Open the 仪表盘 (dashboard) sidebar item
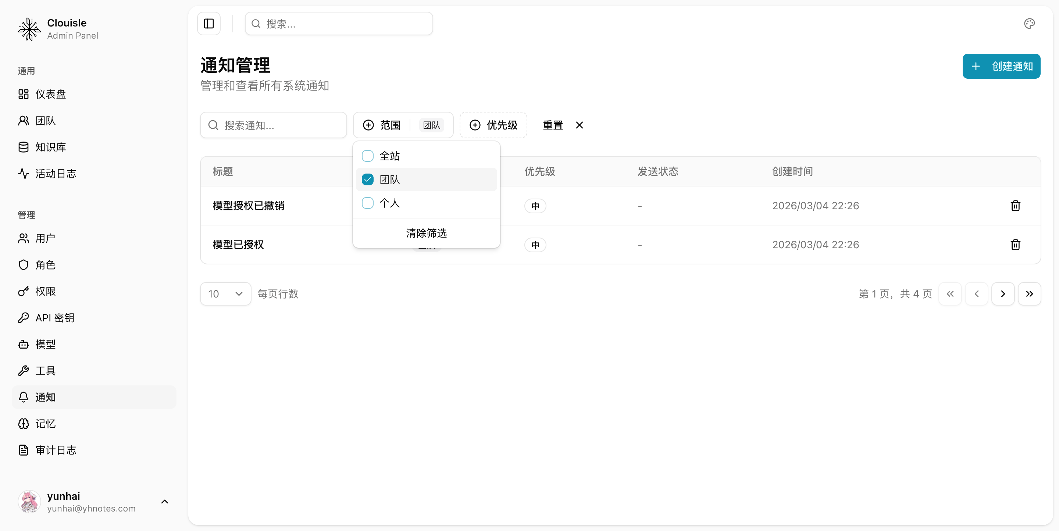The image size is (1059, 531). click(x=50, y=94)
